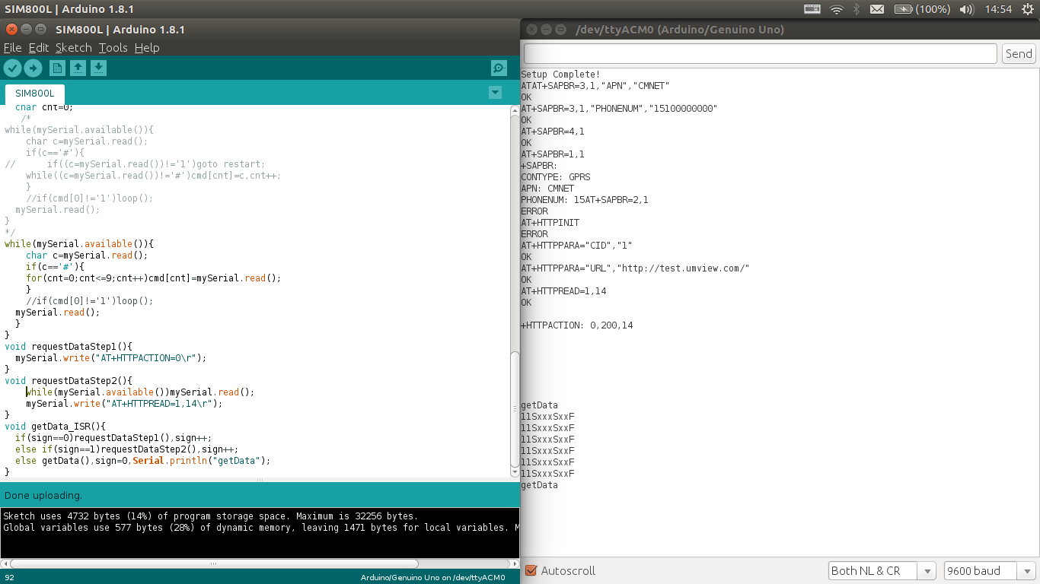Click 'Global variables use 577 bytes' line
Image resolution: width=1040 pixels, height=584 pixels.
tap(261, 527)
